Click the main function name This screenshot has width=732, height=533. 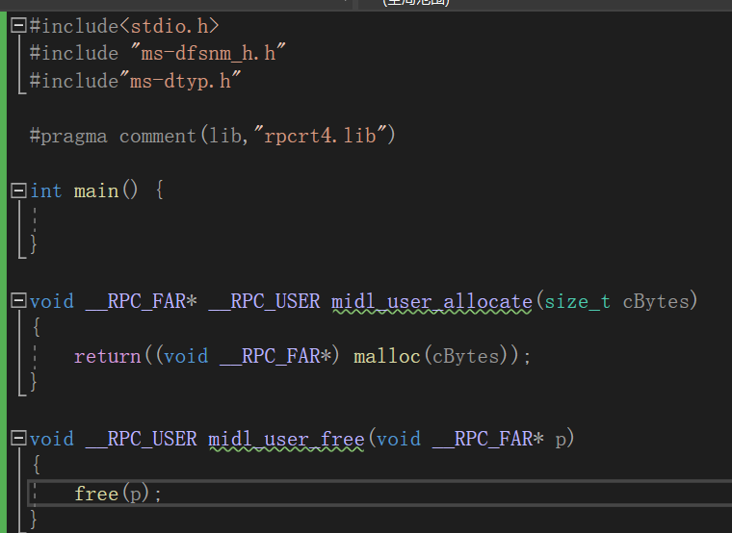click(96, 190)
